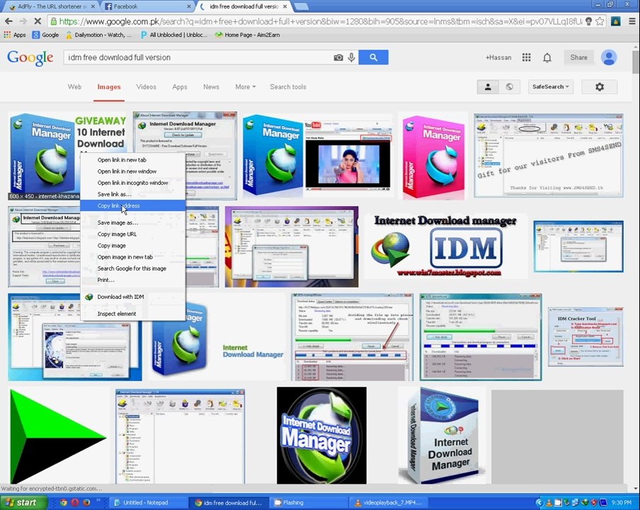
Task: Choose Open link in new window
Action: 133,171
